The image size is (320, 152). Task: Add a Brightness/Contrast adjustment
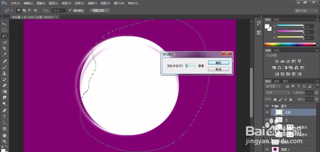[276, 61]
